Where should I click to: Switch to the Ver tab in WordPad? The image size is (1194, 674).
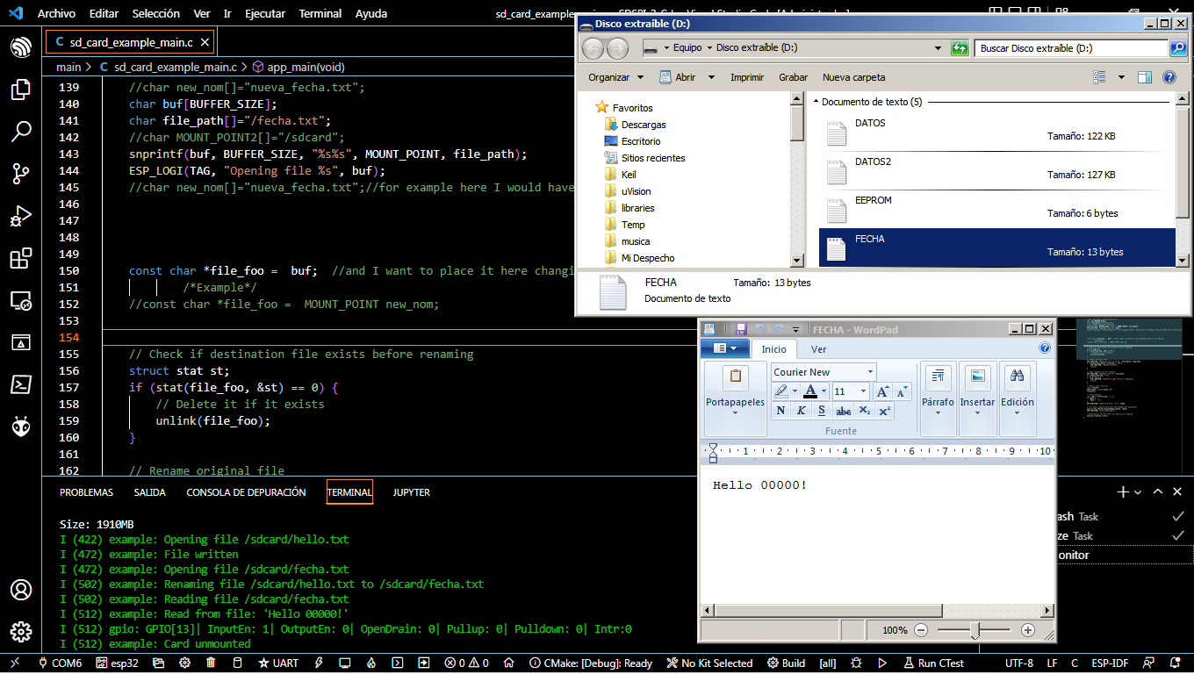818,349
